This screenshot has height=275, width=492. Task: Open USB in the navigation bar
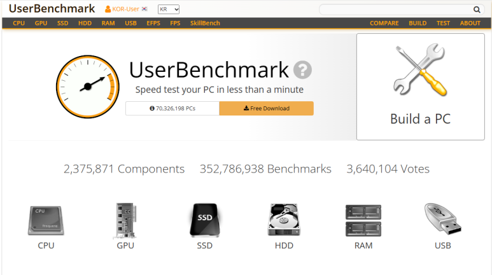pos(131,23)
